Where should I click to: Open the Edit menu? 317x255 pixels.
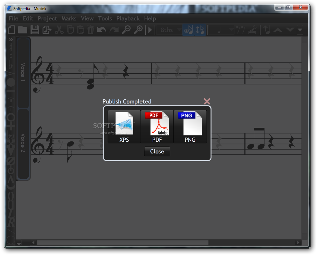[x=28, y=18]
